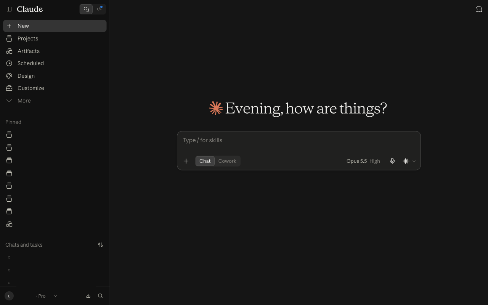Open the chevron beside the voice waveform
The width and height of the screenshot is (488, 305).
tap(414, 161)
